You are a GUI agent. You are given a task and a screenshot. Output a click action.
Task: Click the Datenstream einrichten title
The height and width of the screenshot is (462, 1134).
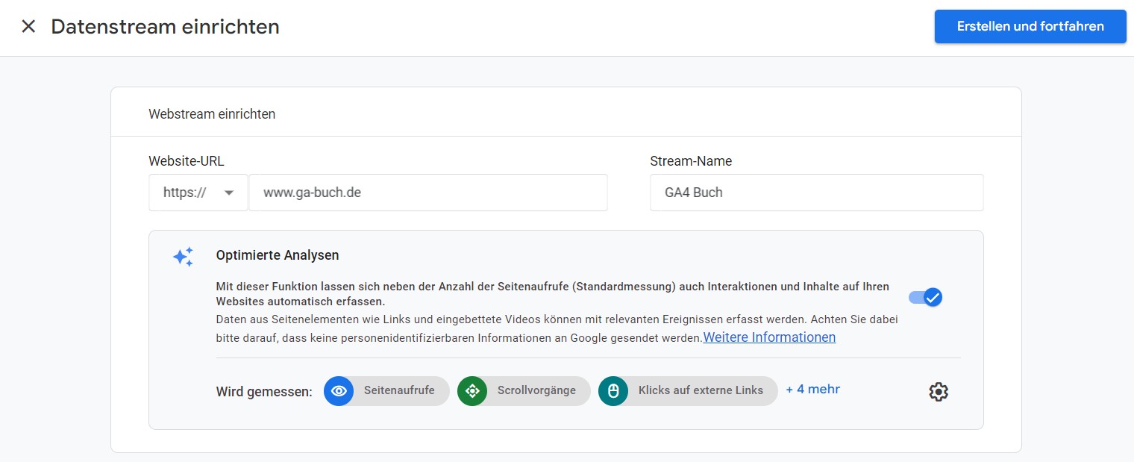tap(165, 27)
